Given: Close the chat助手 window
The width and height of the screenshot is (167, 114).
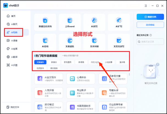Looking at the screenshot, I should point(162,6).
